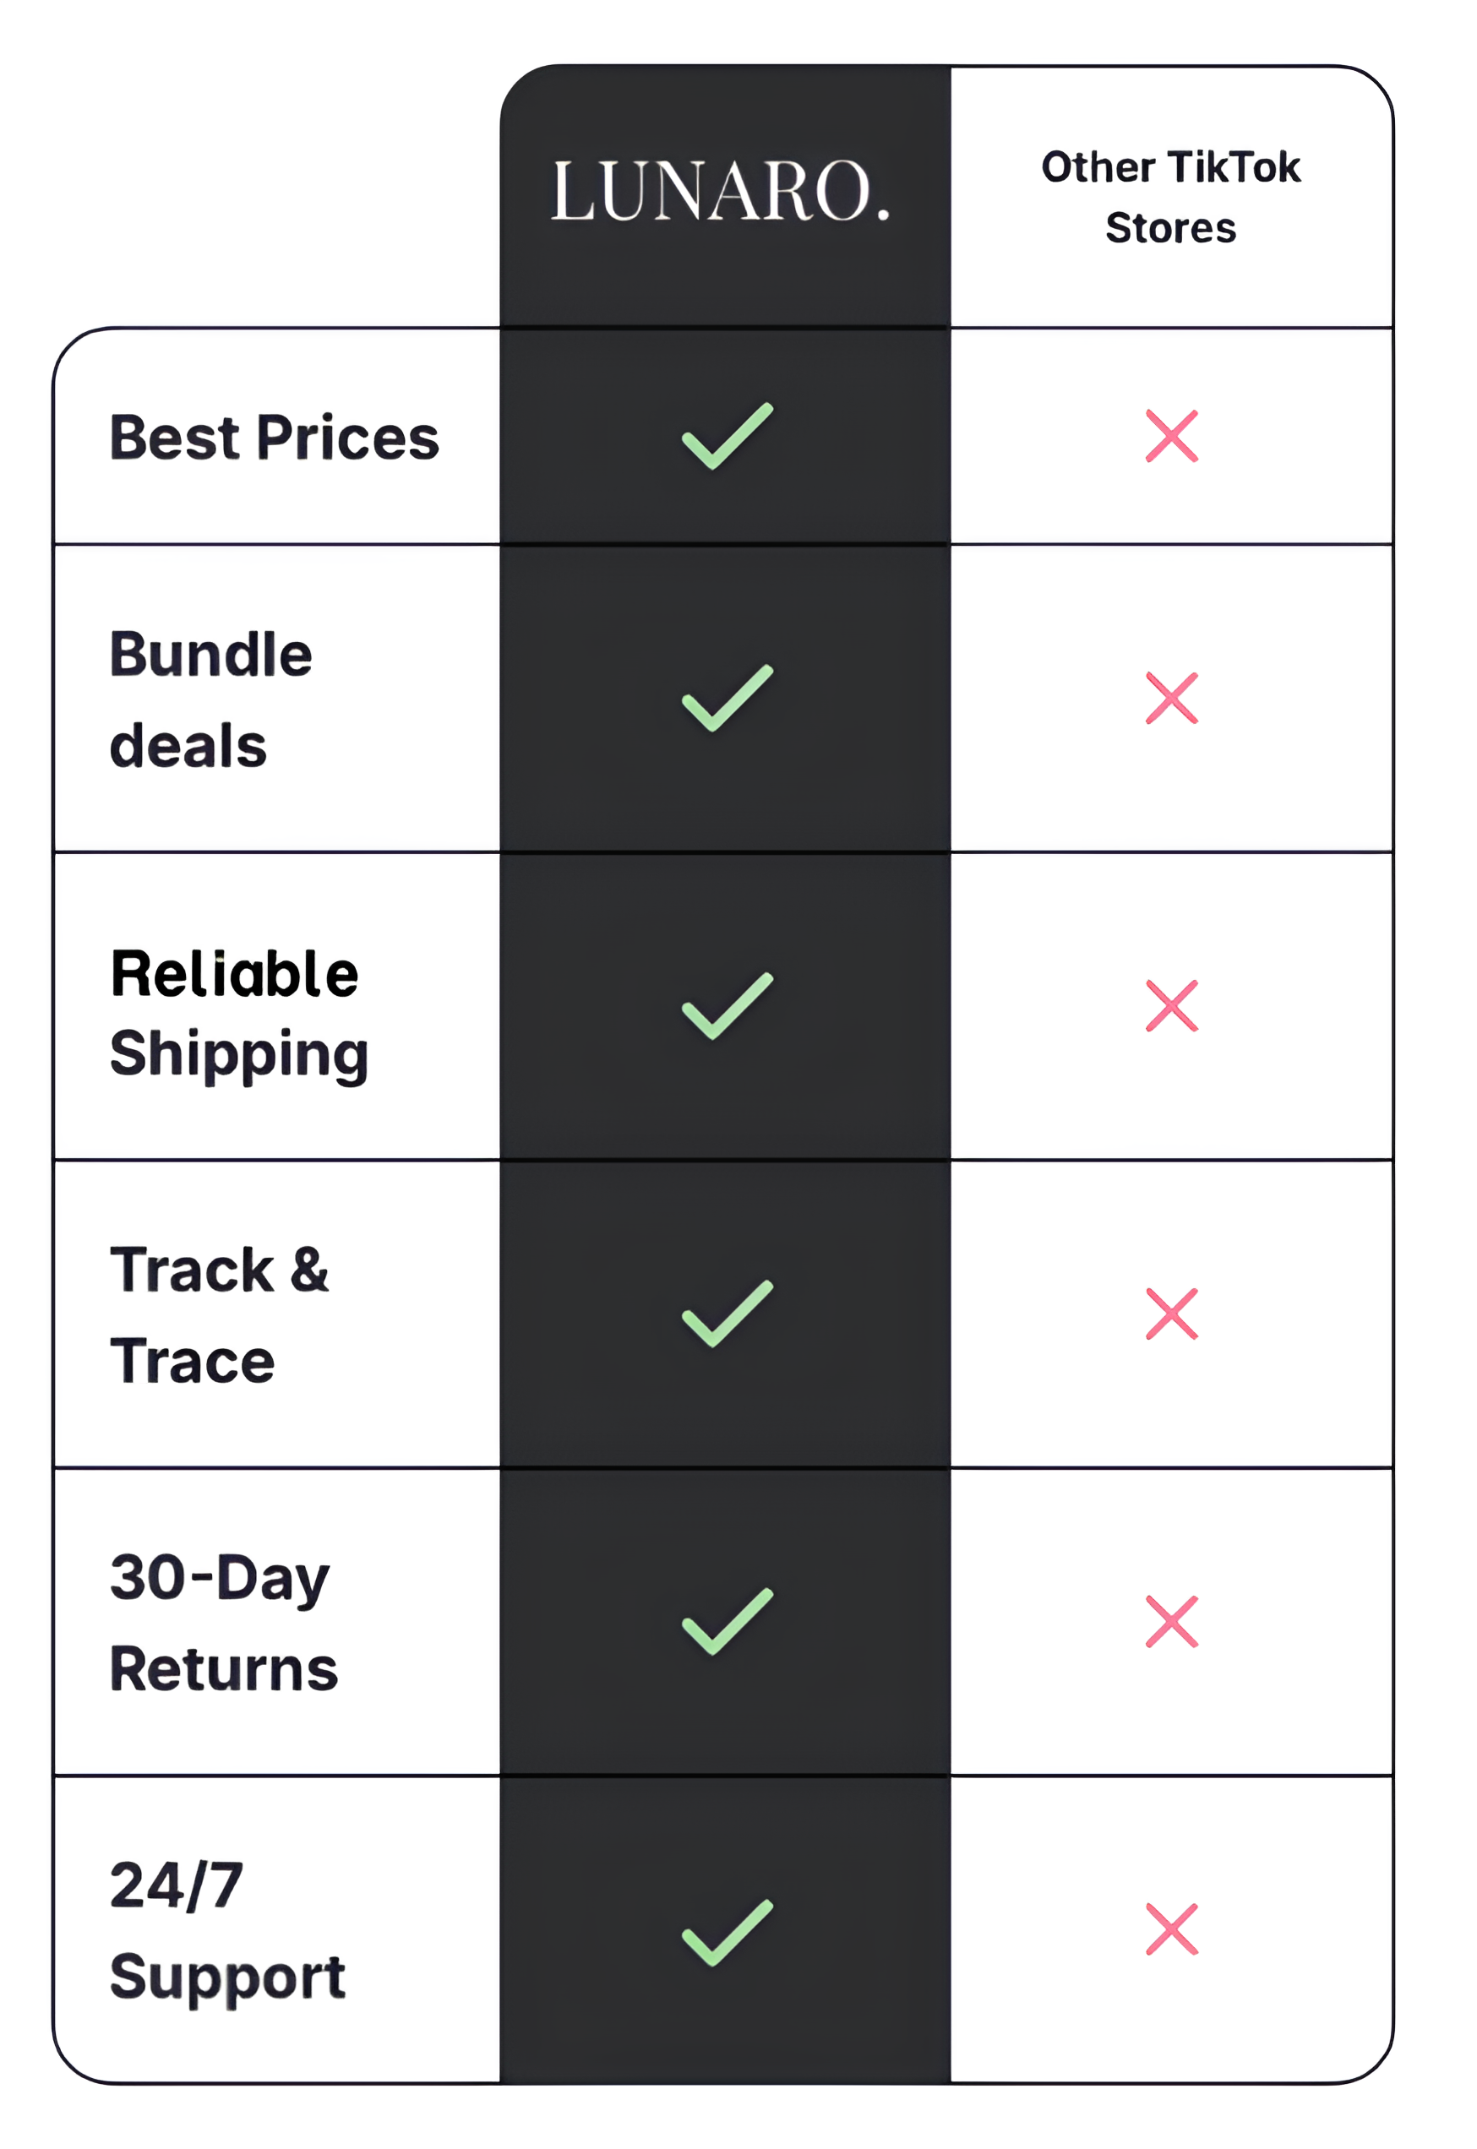Click the LUNARO. logo header
Screen dimensions: 1477x2149
721,192
